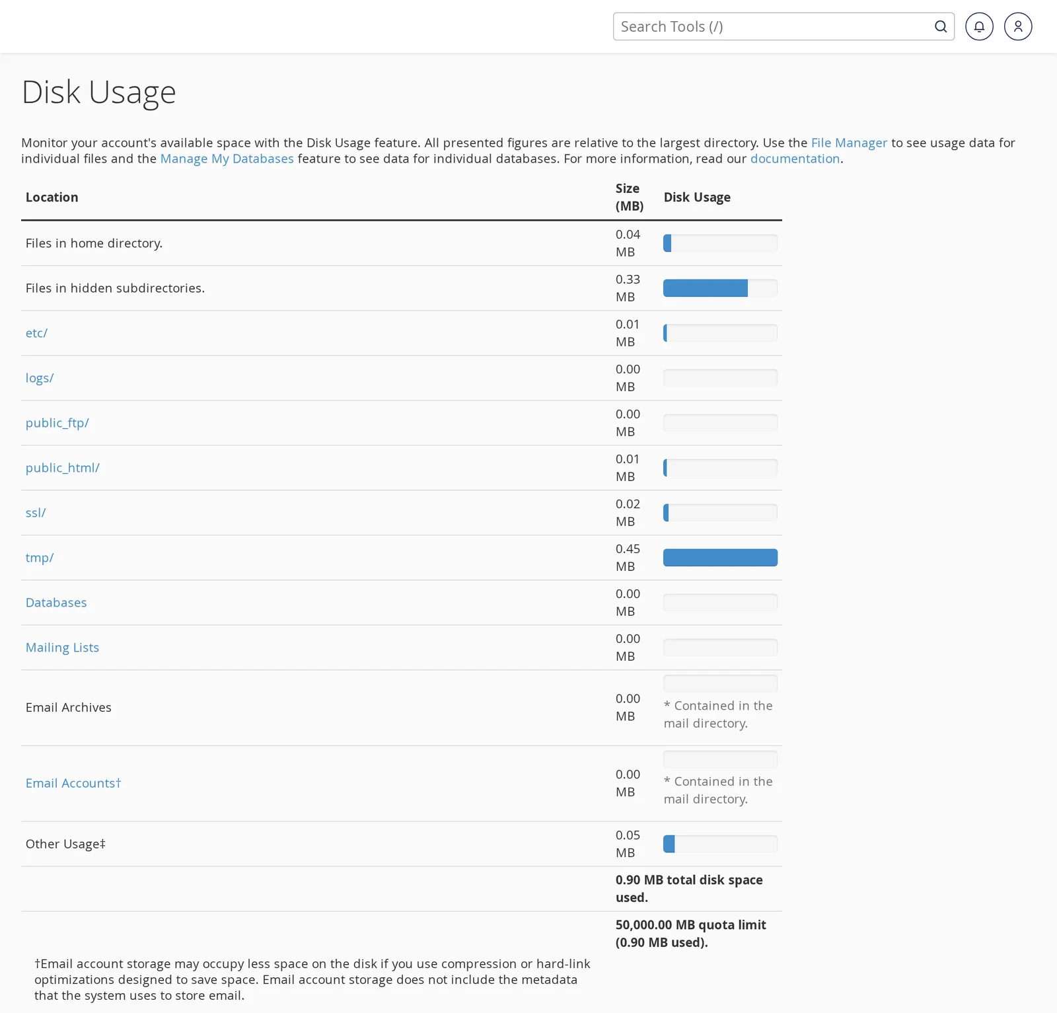Click the email account storage footnote
Image resolution: width=1057 pixels, height=1013 pixels.
312,980
